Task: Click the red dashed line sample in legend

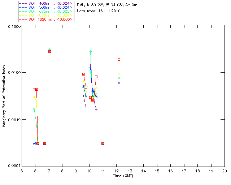Action: click(23, 19)
